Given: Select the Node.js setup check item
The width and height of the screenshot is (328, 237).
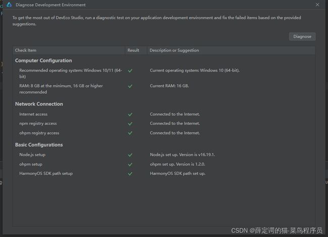Looking at the screenshot, I should coord(32,155).
